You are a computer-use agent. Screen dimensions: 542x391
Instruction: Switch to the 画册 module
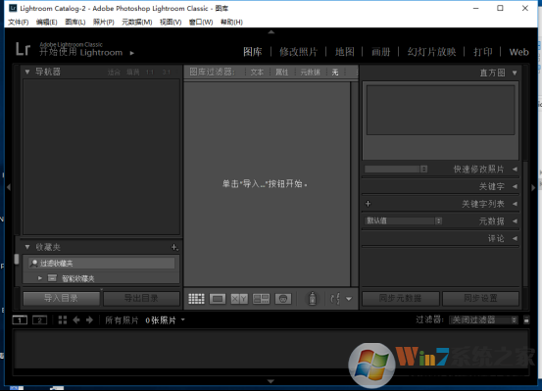(x=381, y=52)
